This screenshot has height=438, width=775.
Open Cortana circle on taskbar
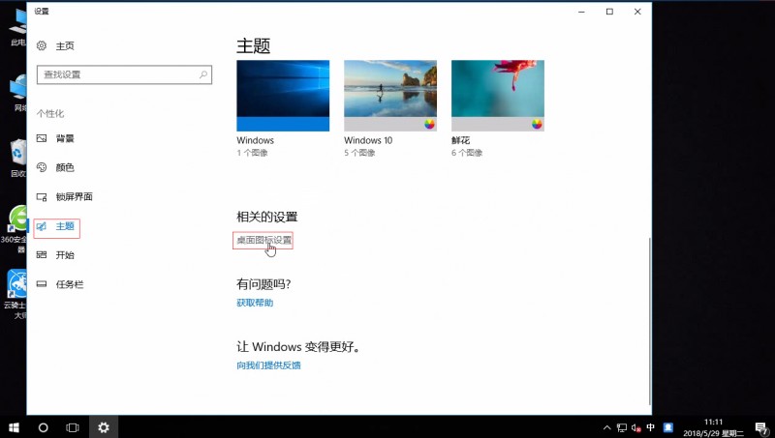coord(43,427)
